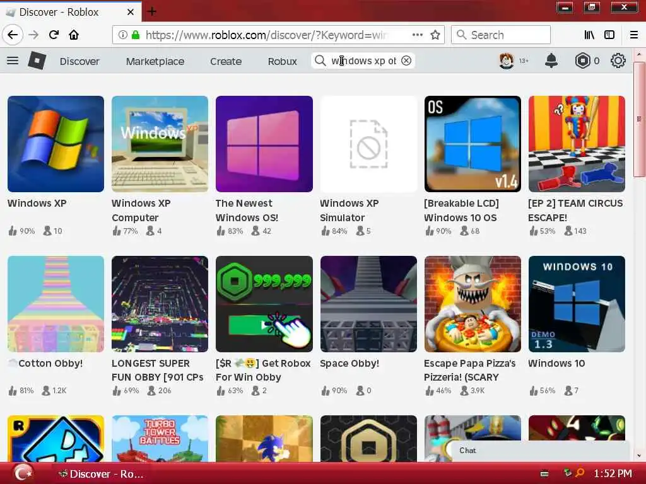646x484 pixels.
Task: Open the browser library icon
Action: [x=589, y=35]
